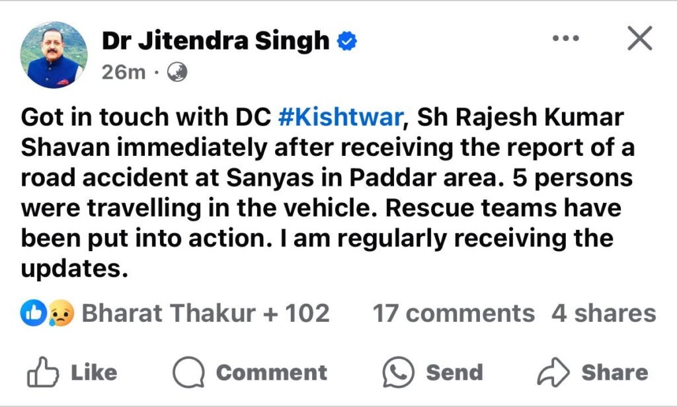Screen dimensions: 677x407
Task: Dismiss the post with the X button
Action: coord(639,40)
